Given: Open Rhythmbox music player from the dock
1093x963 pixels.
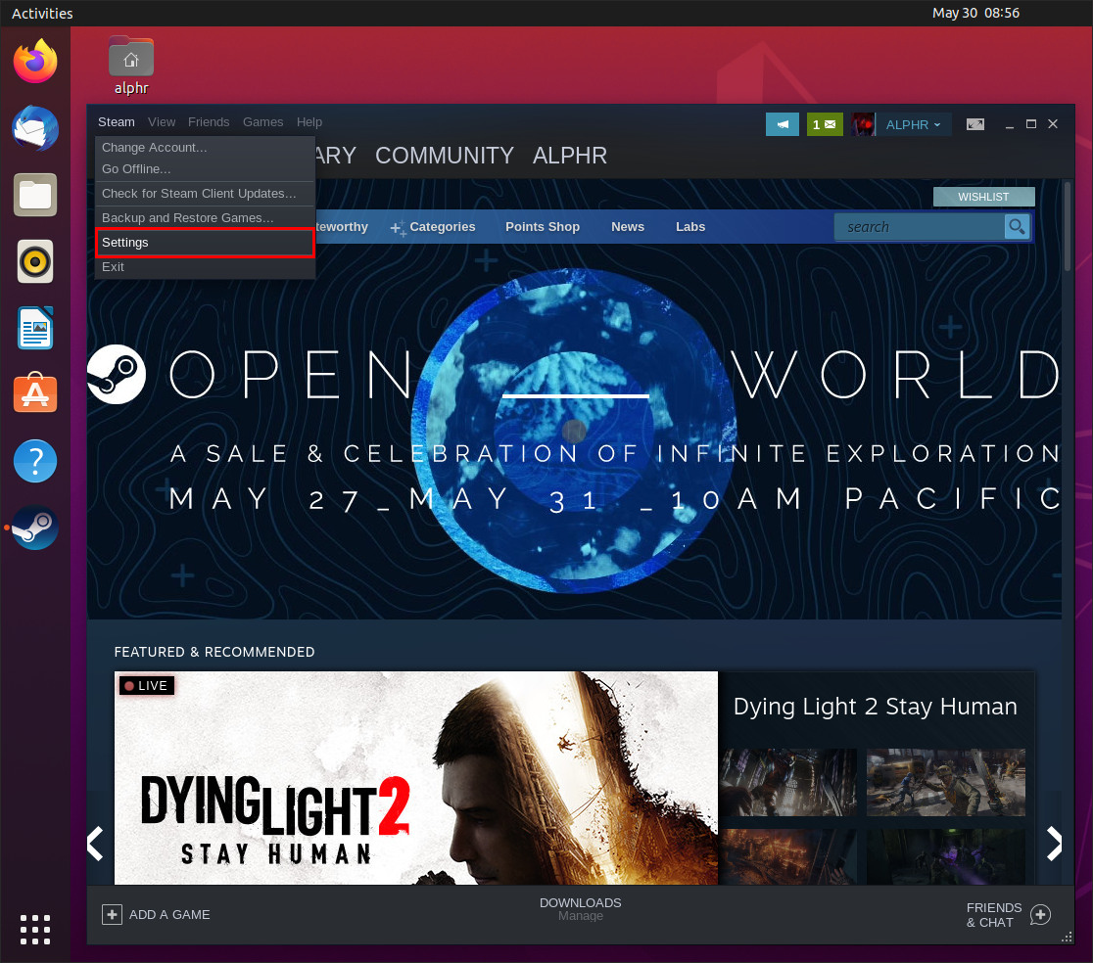Looking at the screenshot, I should point(35,262).
